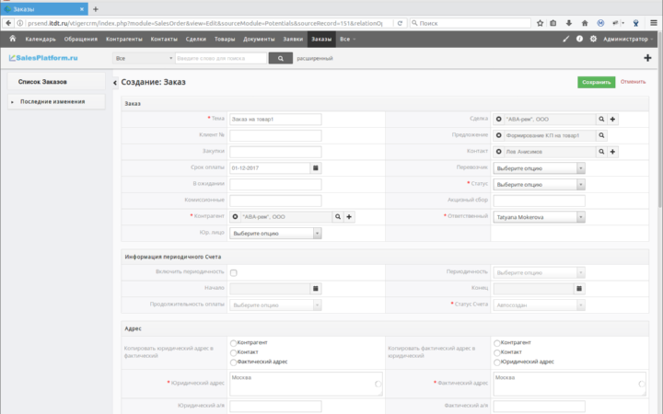Click the SalesPlatform.ru logo
The width and height of the screenshot is (663, 414).
pyautogui.click(x=43, y=58)
